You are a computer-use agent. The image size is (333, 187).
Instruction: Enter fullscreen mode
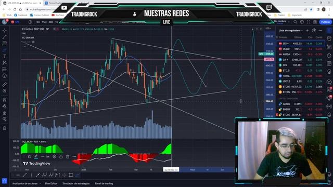pyautogui.click(x=309, y=22)
